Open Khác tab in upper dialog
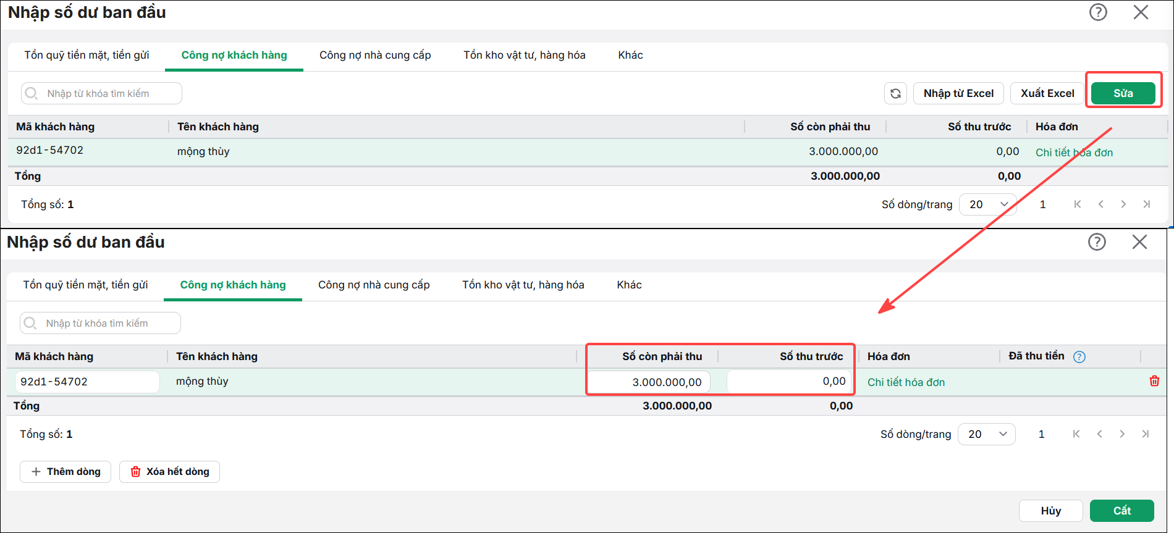Image resolution: width=1174 pixels, height=533 pixels. [x=630, y=55]
